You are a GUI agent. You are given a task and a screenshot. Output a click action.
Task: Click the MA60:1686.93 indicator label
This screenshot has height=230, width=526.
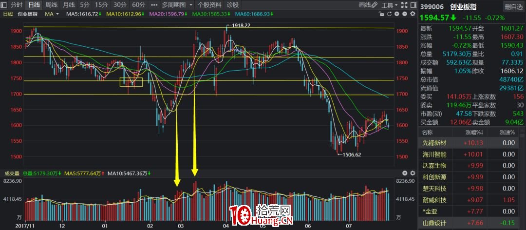[x=254, y=14]
